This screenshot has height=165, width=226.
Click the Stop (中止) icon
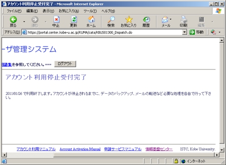[56, 20]
